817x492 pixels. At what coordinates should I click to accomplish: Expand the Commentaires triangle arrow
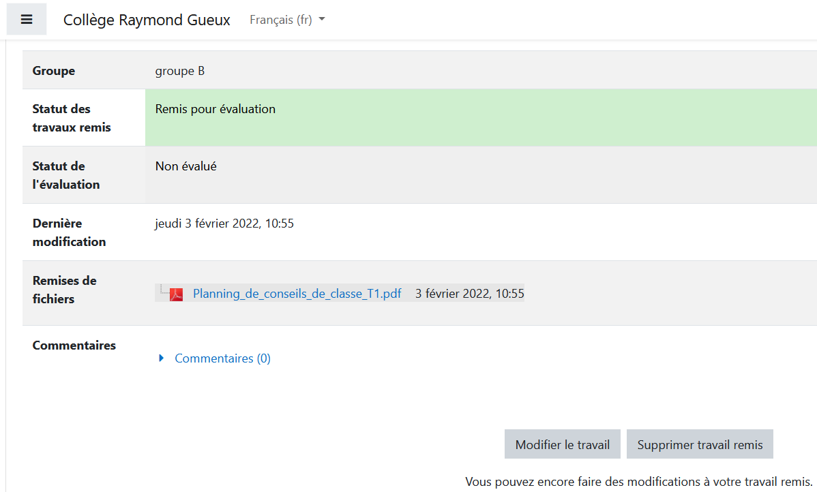(162, 358)
